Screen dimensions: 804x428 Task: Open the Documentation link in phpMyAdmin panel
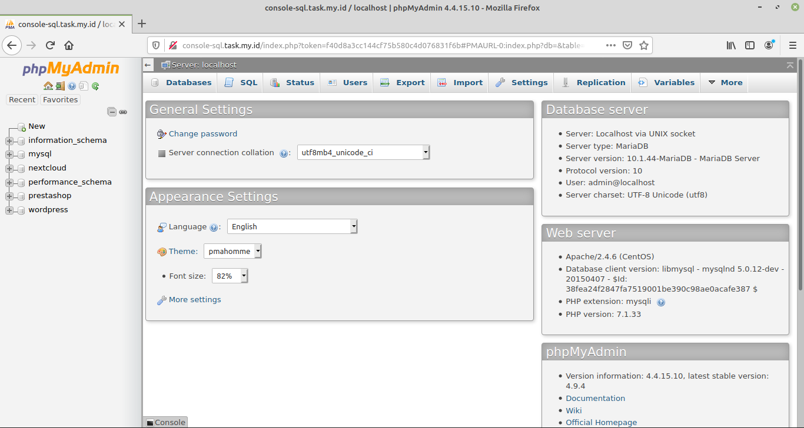point(595,399)
